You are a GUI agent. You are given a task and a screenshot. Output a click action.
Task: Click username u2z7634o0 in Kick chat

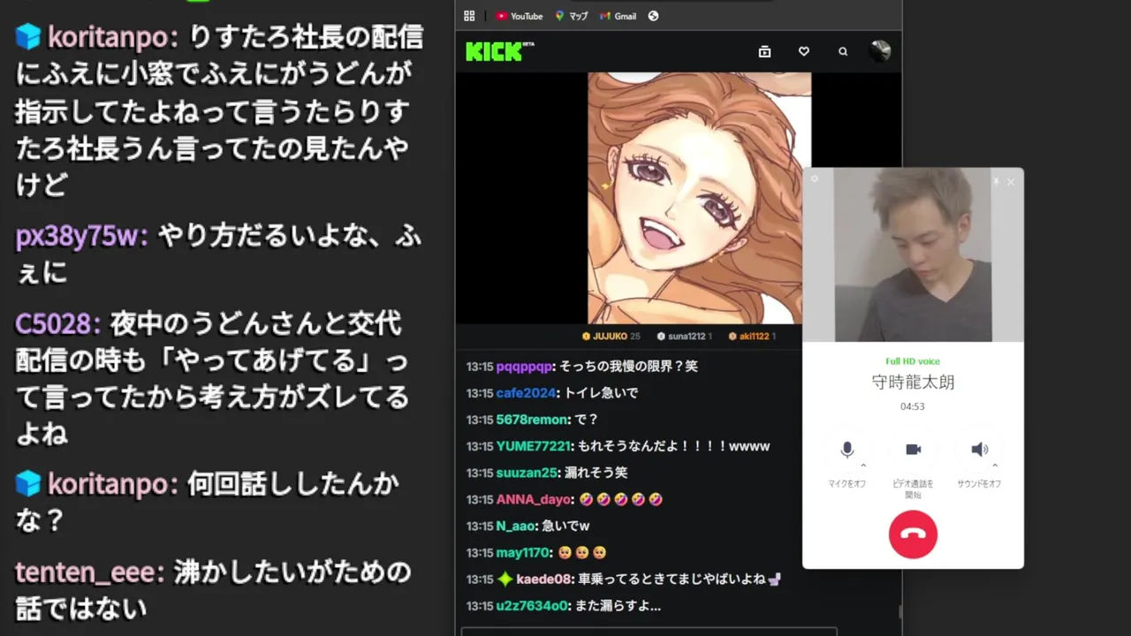[x=533, y=606]
